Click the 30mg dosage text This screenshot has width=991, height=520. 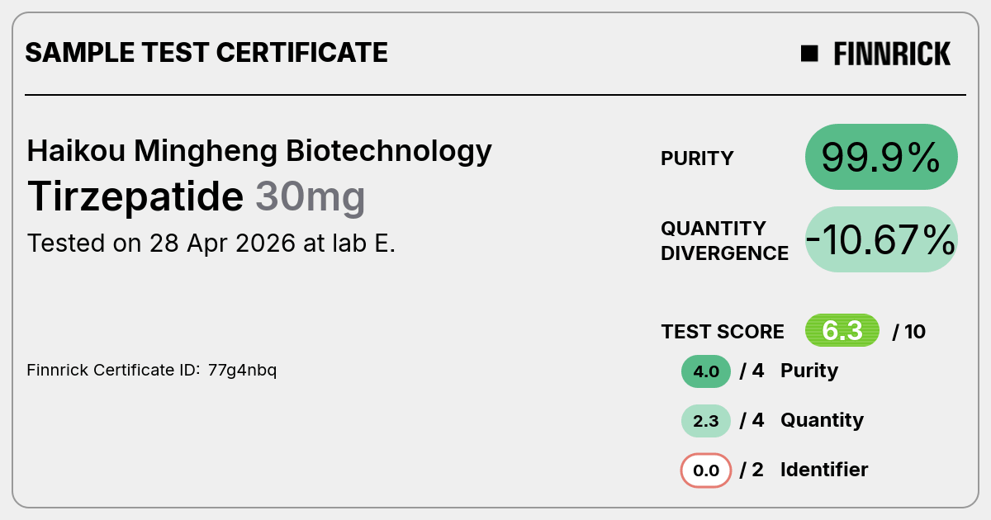tap(310, 196)
